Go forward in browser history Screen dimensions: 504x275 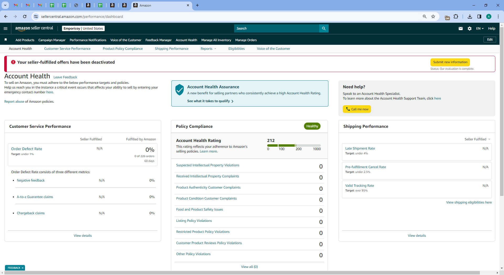click(15, 16)
